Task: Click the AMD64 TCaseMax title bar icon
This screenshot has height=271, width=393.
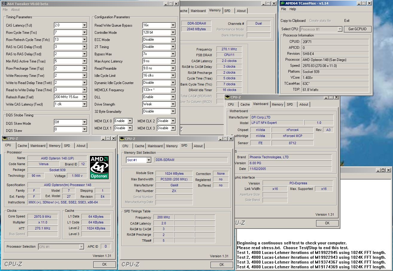Action: click(283, 3)
